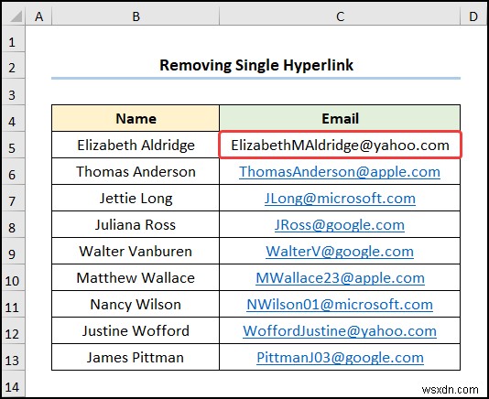489x399 pixels.
Task: Open WoffordJustine@yahoo.com hyperlink
Action: (340, 330)
